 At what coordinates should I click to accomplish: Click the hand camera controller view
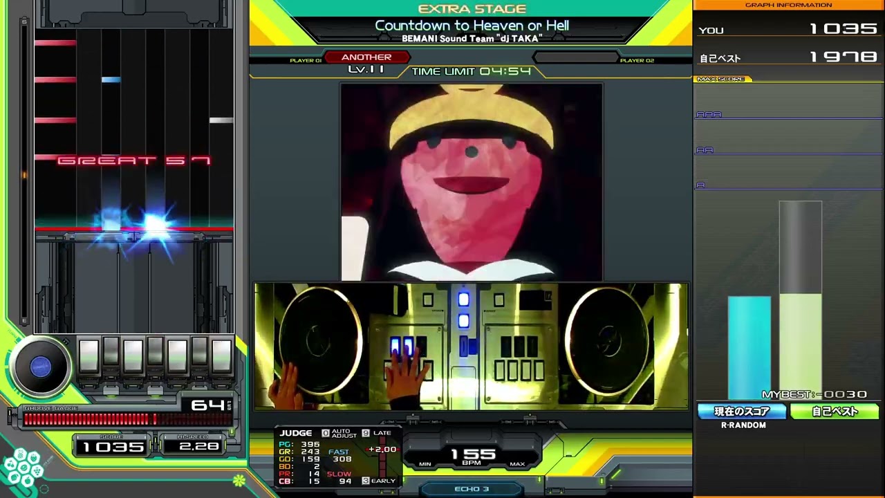pos(472,345)
